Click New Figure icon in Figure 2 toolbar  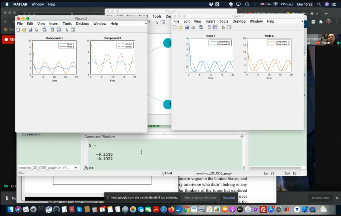click(x=18, y=30)
